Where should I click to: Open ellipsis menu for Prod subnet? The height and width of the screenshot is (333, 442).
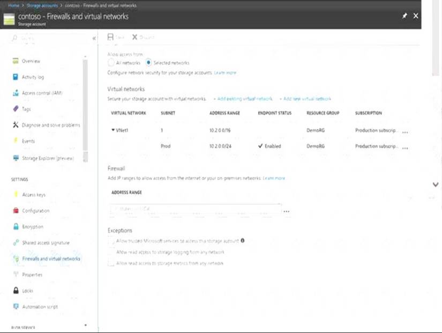pyautogui.click(x=405, y=147)
